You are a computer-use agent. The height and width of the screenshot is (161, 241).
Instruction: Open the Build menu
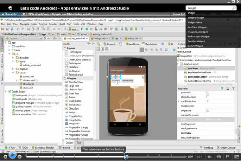click(x=62, y=24)
